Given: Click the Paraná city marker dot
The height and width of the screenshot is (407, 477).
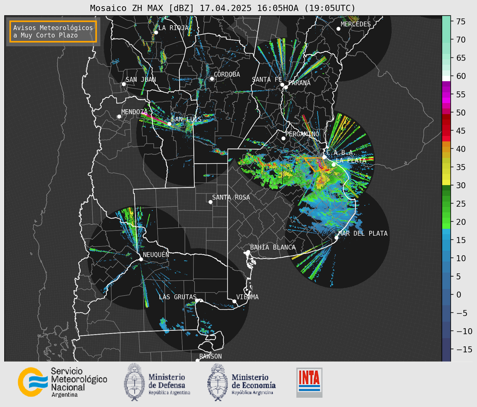Looking at the screenshot, I should click(x=286, y=87).
